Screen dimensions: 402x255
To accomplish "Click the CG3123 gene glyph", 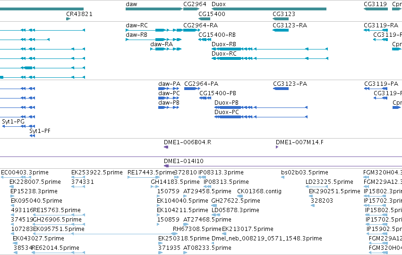I will pyautogui.click(x=281, y=19).
